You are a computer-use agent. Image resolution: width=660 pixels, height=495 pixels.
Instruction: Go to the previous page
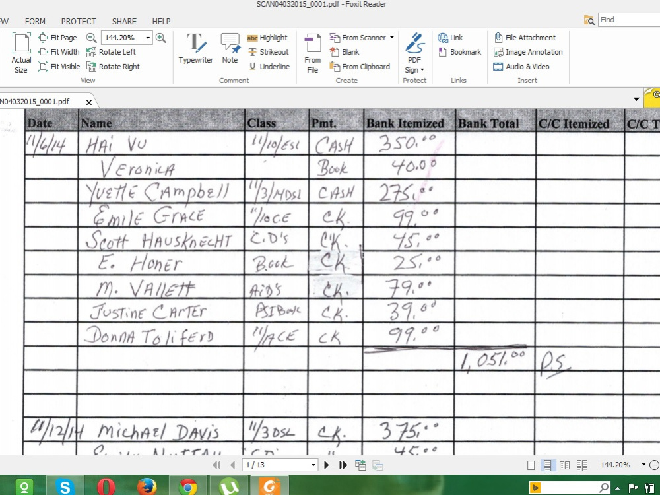[x=232, y=465]
